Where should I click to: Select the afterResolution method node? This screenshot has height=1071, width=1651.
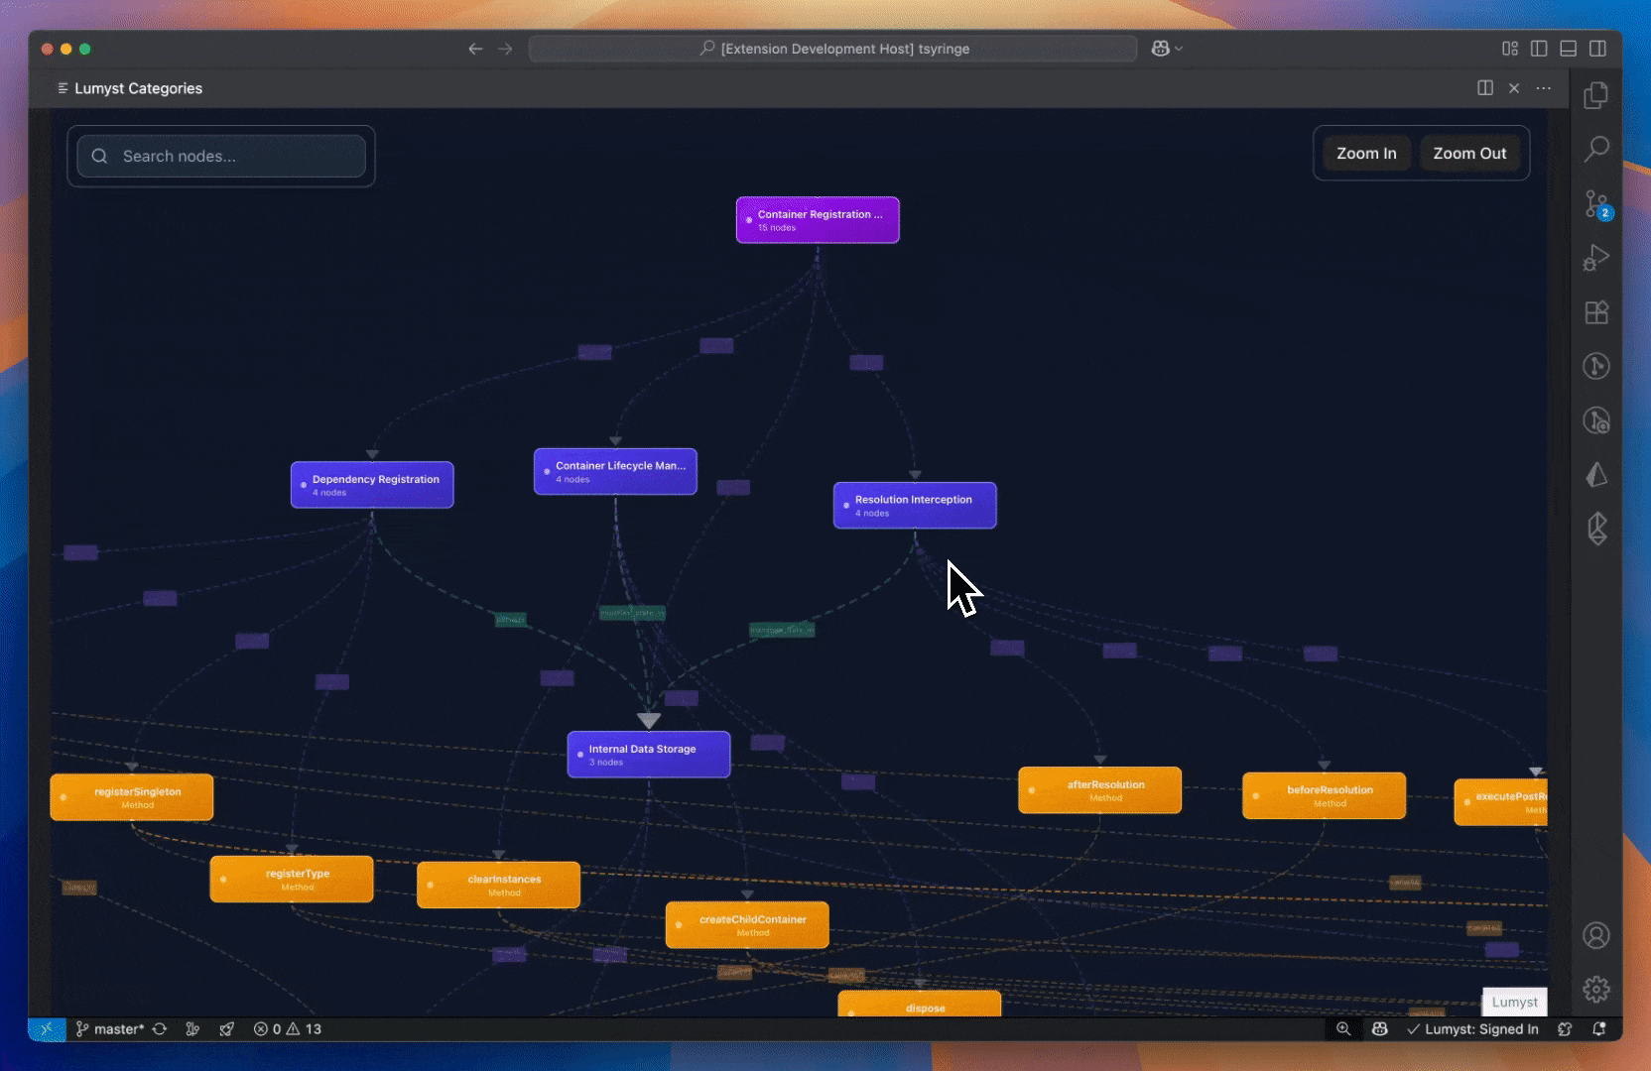pos(1099,790)
